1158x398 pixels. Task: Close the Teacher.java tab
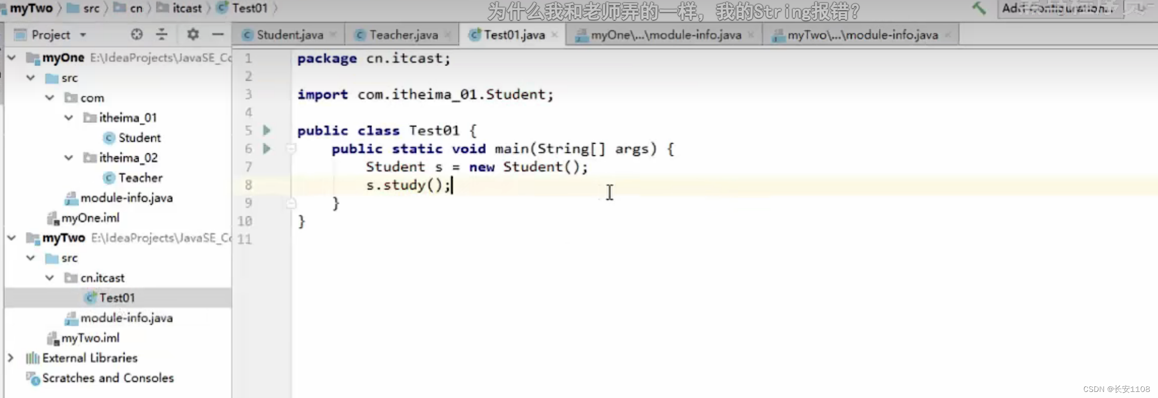click(447, 35)
